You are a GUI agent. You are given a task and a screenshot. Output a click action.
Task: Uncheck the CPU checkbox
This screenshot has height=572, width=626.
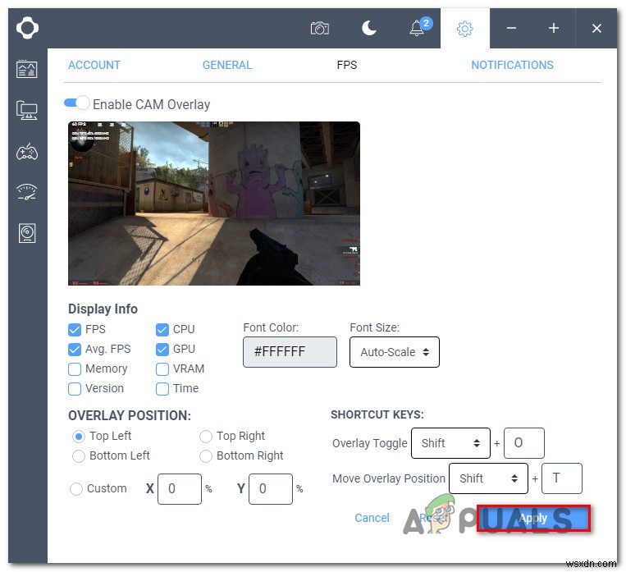[162, 330]
